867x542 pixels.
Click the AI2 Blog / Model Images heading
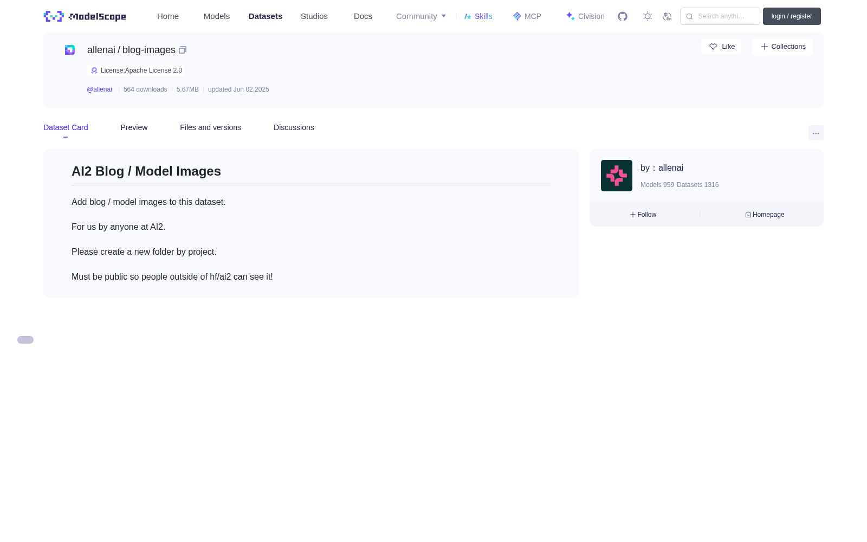click(146, 171)
